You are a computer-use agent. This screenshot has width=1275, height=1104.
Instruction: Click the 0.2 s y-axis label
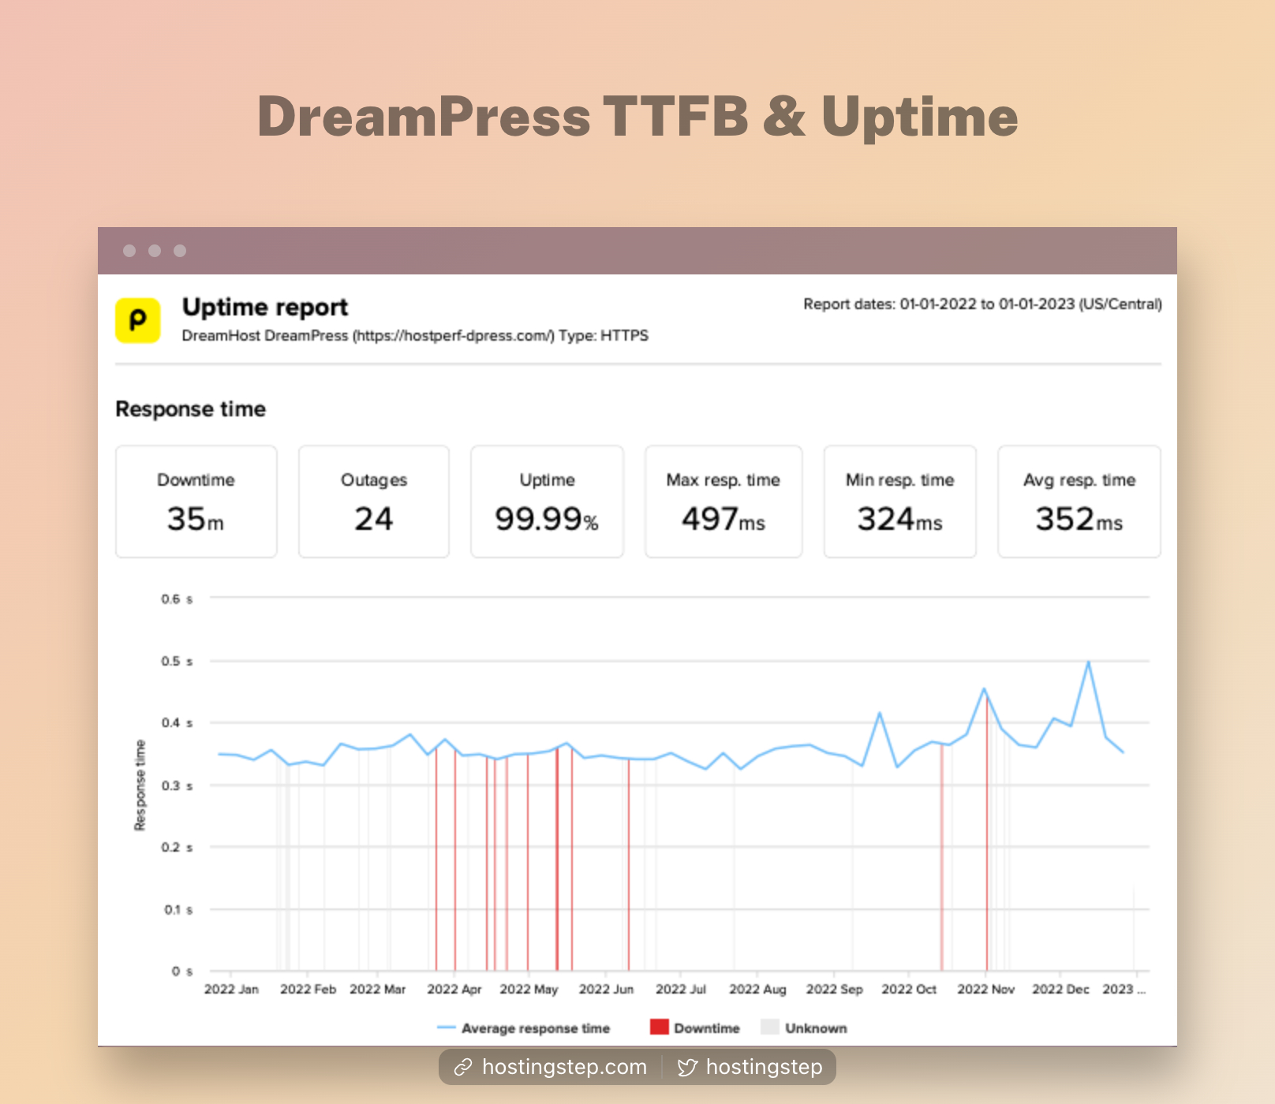point(177,847)
